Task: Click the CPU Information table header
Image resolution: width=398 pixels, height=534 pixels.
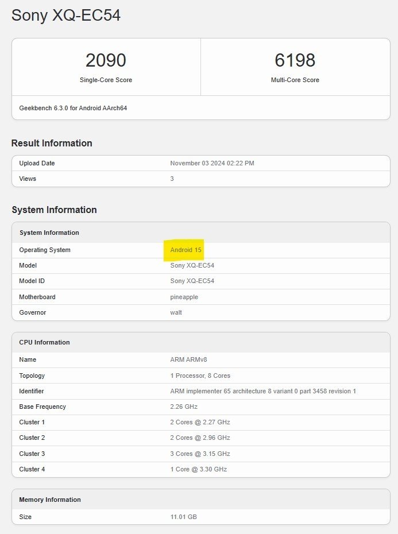Action: point(44,342)
